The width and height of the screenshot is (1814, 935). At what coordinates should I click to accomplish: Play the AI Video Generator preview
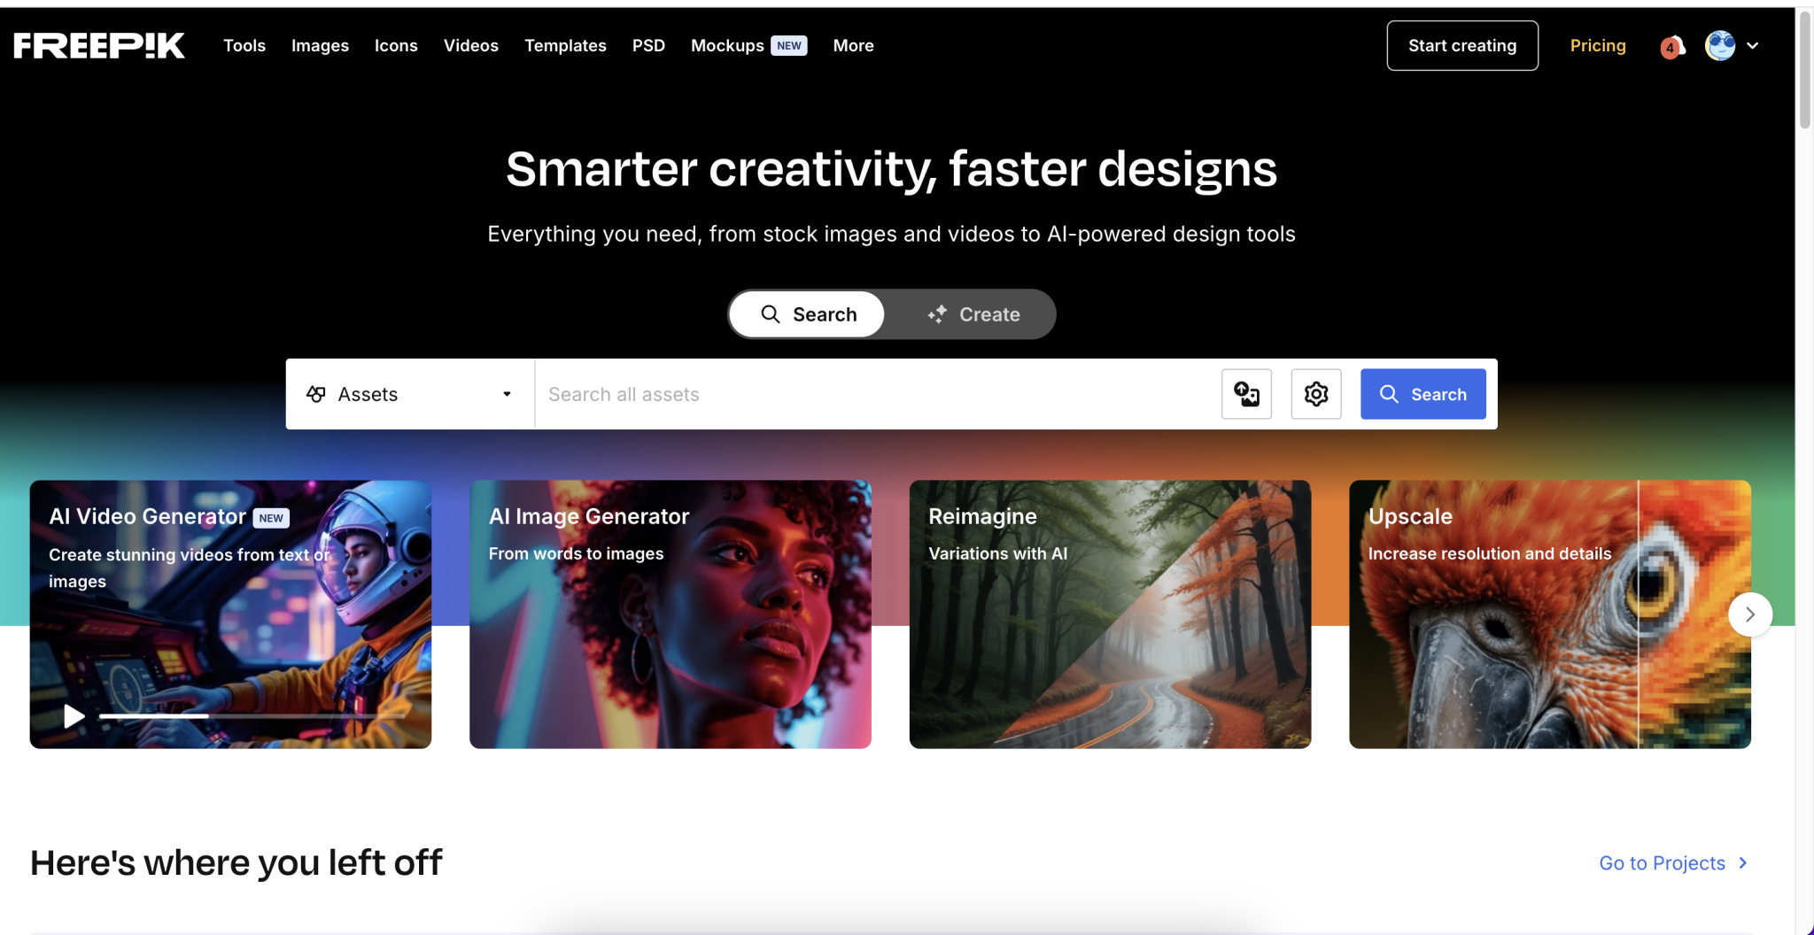(74, 715)
